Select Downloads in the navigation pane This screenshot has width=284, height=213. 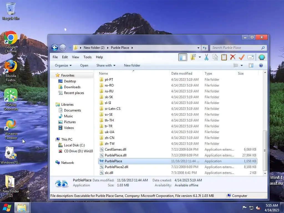pyautogui.click(x=72, y=87)
